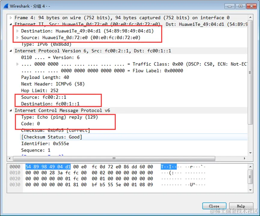Click highlighted ASCII text 'T··I··'
This screenshot has height=216, width=260.
169,167
